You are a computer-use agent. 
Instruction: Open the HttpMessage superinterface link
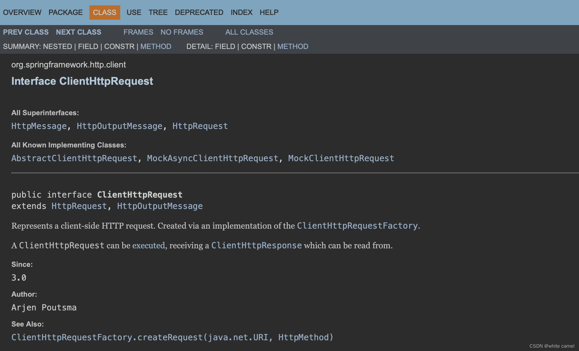39,126
